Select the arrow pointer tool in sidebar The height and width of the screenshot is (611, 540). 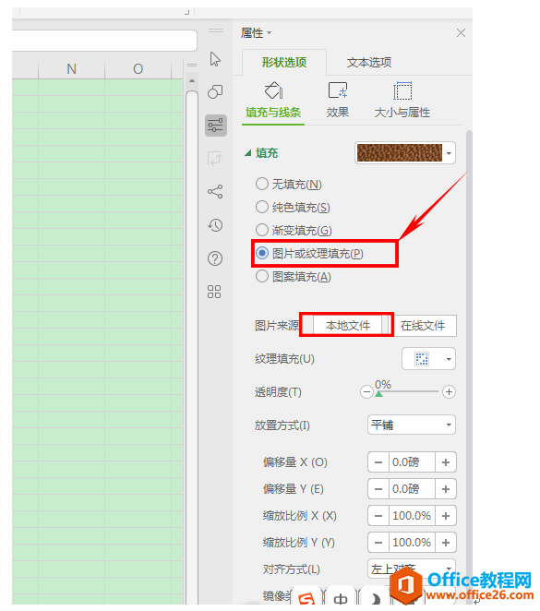coord(215,59)
